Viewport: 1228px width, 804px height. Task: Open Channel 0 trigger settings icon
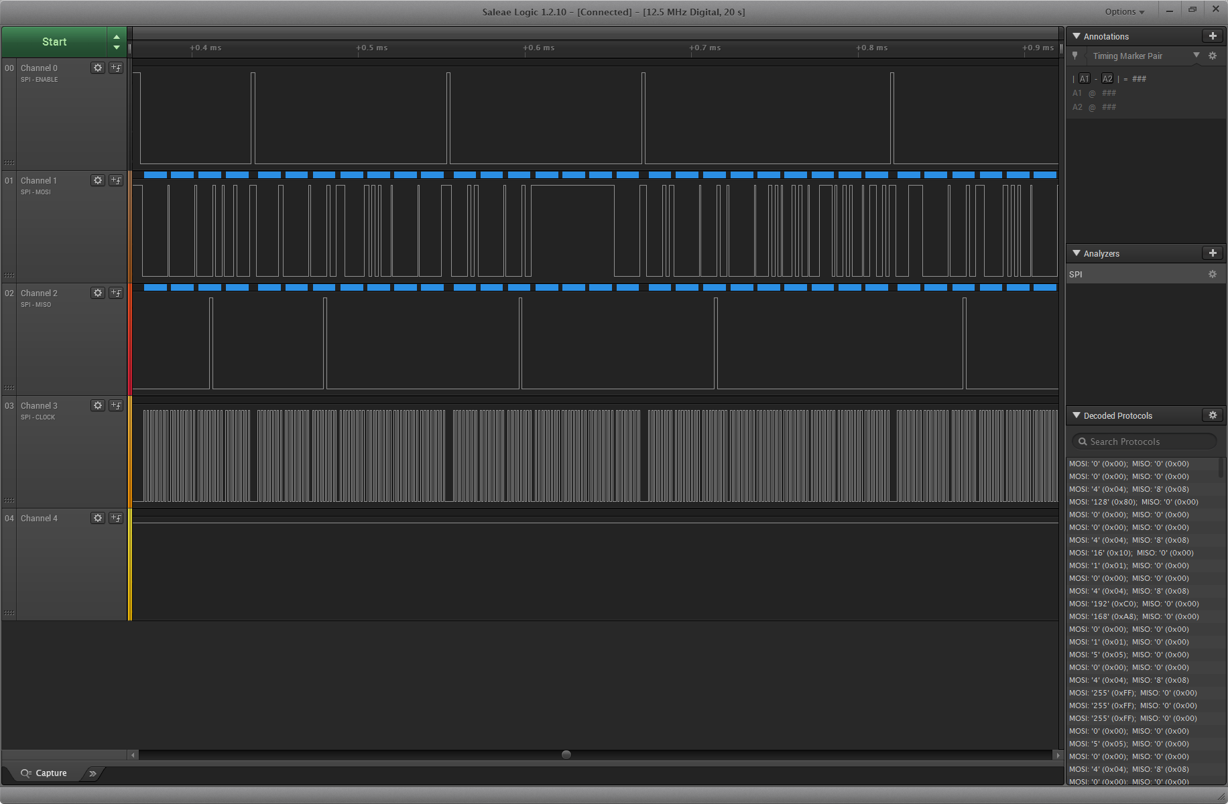[116, 68]
